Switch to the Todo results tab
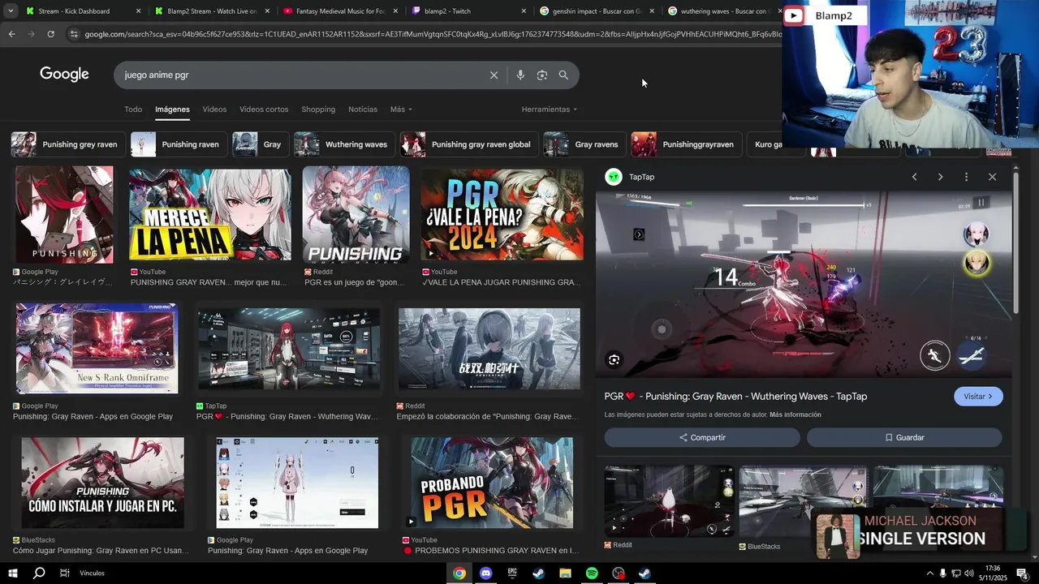 (x=133, y=109)
